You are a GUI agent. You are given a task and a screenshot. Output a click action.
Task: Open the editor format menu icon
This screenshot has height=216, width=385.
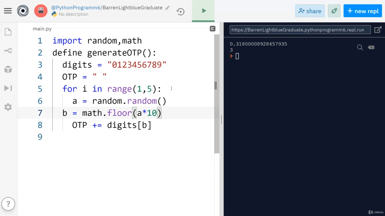tap(212, 29)
